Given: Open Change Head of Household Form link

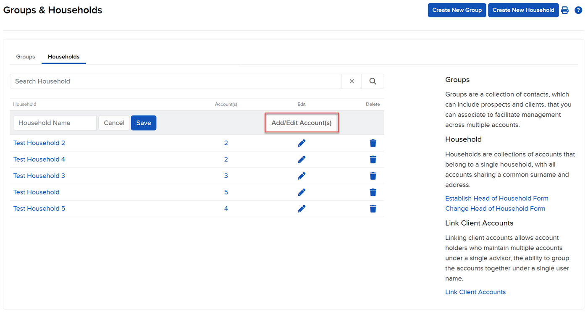Looking at the screenshot, I should [x=495, y=209].
